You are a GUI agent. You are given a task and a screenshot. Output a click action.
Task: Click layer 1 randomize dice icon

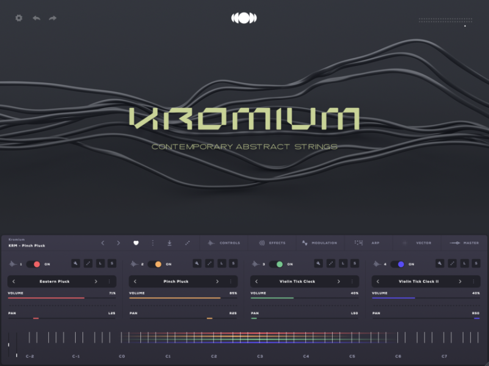(x=88, y=264)
